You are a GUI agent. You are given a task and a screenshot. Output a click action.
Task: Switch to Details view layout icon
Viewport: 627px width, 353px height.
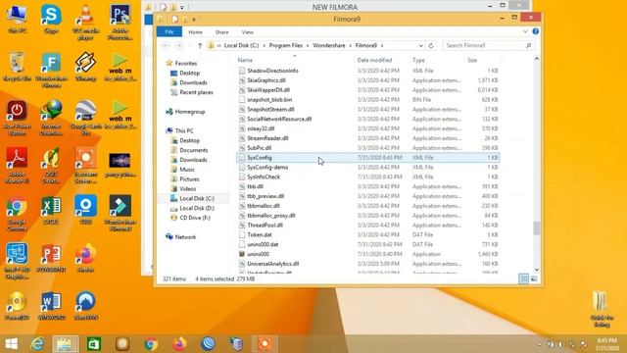(x=523, y=278)
